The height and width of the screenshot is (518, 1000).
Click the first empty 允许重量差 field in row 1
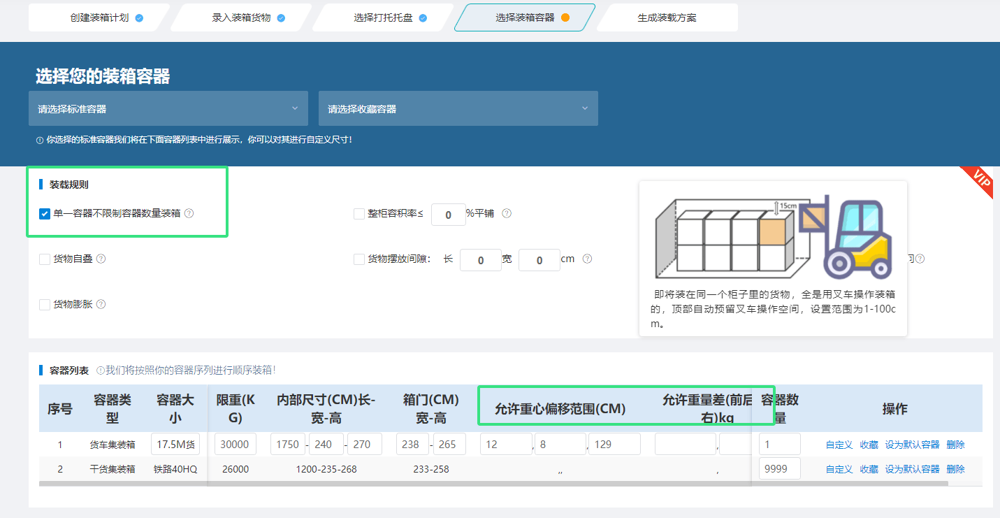coord(686,444)
